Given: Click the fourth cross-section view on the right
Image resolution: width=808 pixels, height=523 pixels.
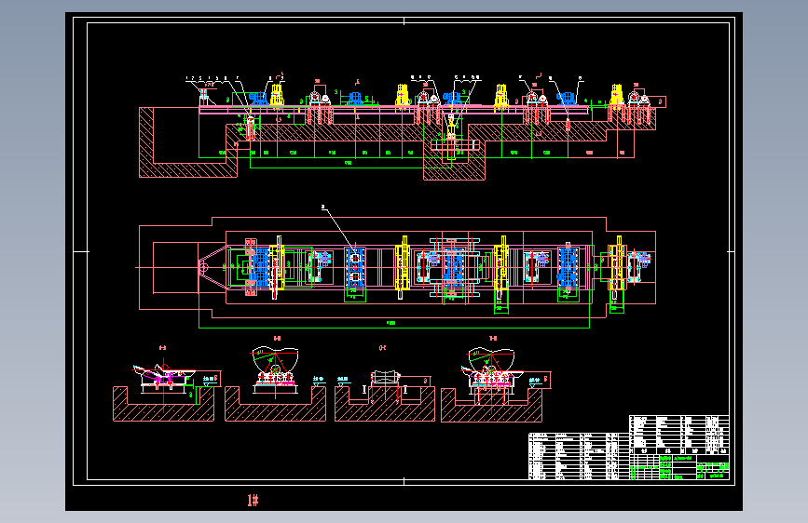Looking at the screenshot, I should [x=496, y=379].
